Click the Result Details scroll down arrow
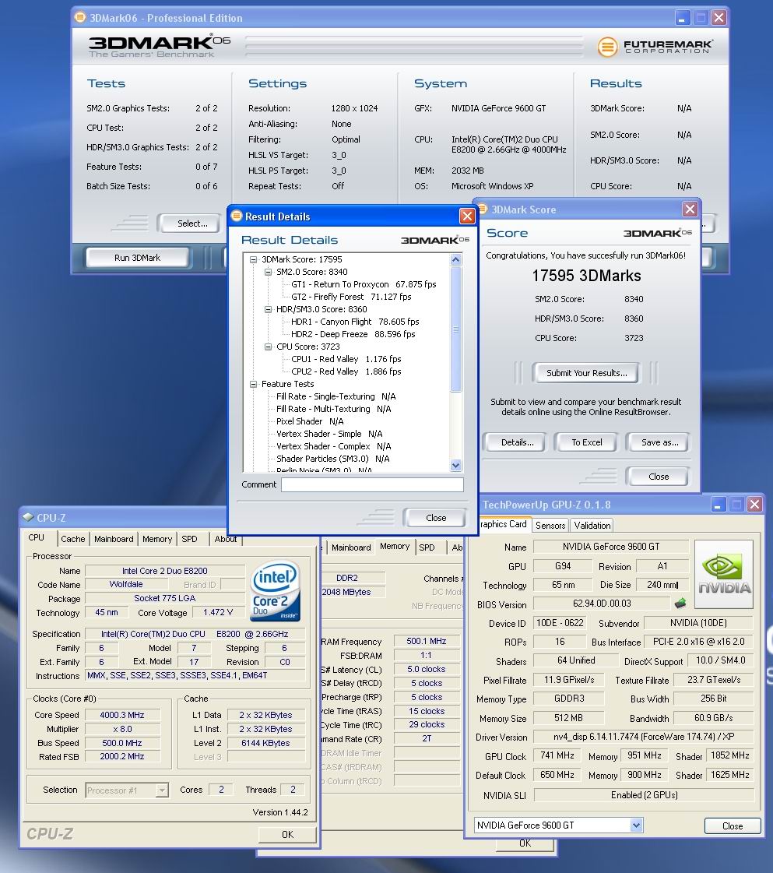The width and height of the screenshot is (773, 873). click(456, 466)
